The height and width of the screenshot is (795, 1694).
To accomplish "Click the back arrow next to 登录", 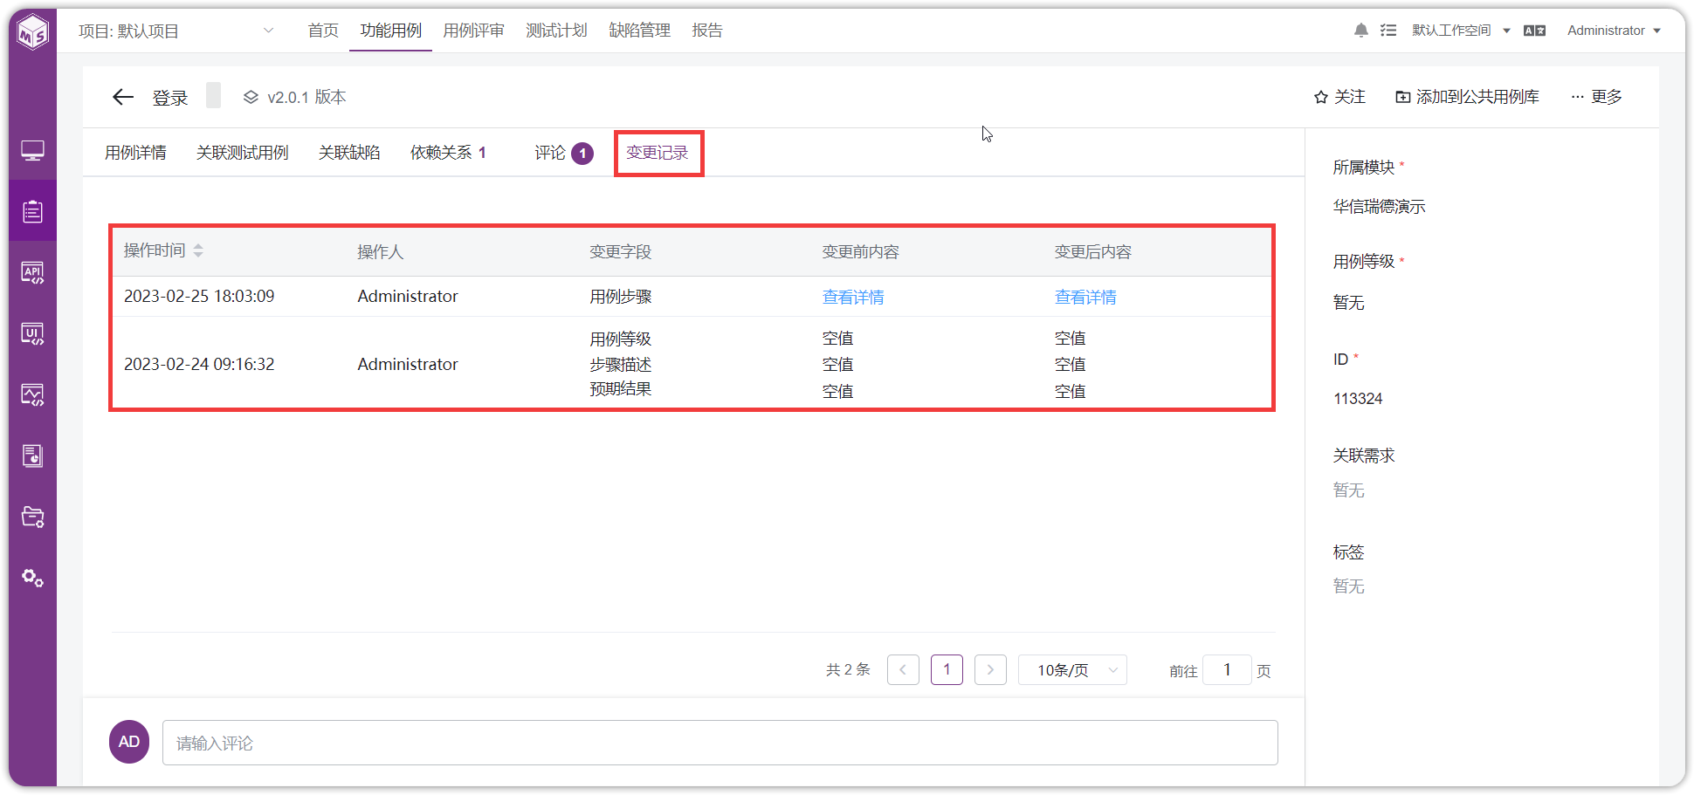I will click(x=123, y=97).
